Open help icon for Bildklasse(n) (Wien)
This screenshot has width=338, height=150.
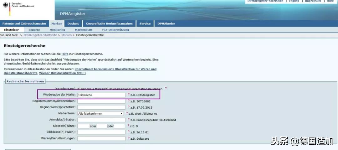tap(128, 132)
